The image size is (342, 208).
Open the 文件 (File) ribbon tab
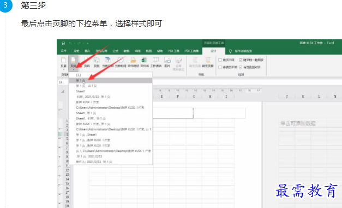coord(63,51)
